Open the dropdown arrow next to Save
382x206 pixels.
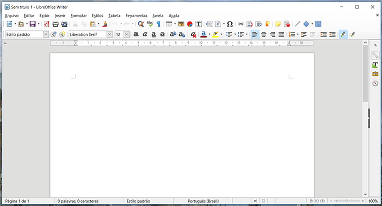point(38,24)
